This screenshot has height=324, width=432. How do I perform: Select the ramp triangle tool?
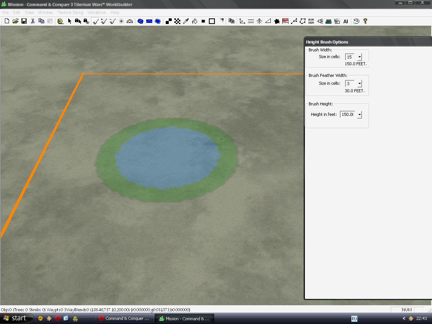pos(268,21)
